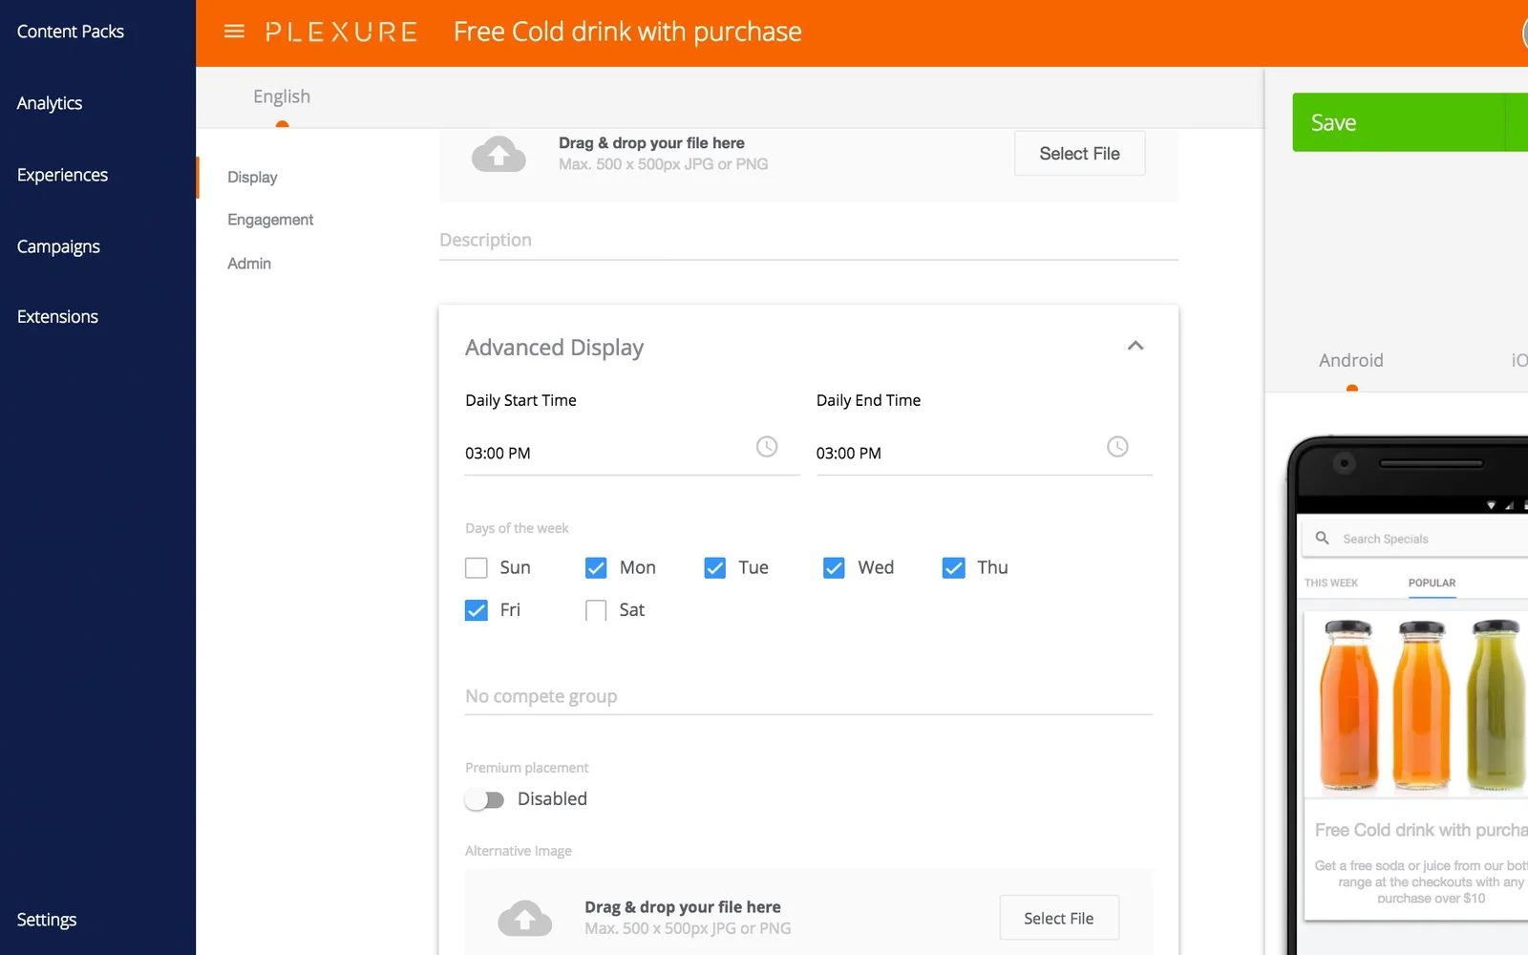
Task: Go to Analytics in sidebar
Action: tap(50, 103)
